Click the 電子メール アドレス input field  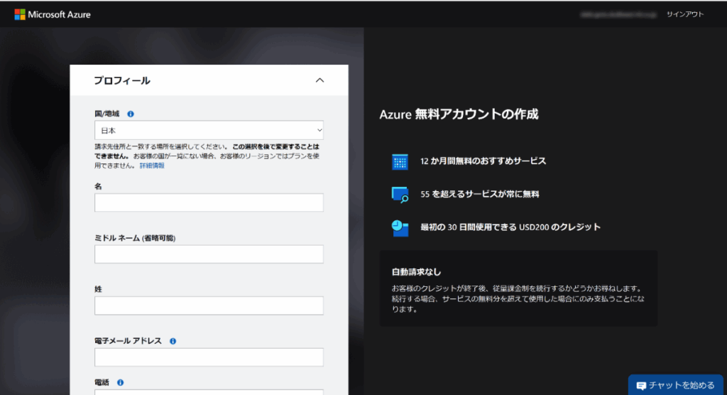tap(209, 357)
